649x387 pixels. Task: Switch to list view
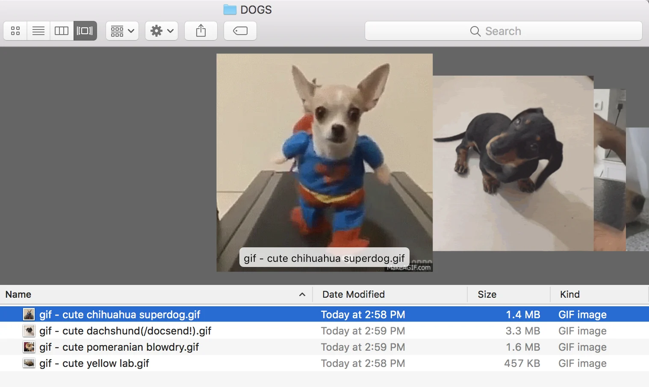coord(38,31)
